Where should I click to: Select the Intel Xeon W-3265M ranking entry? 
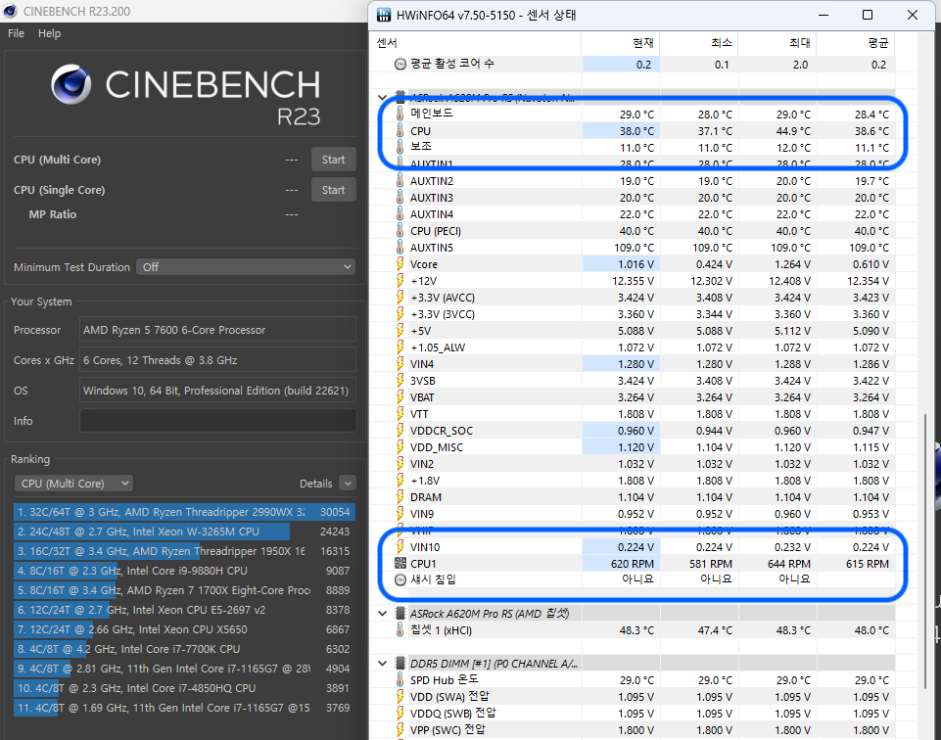(184, 532)
